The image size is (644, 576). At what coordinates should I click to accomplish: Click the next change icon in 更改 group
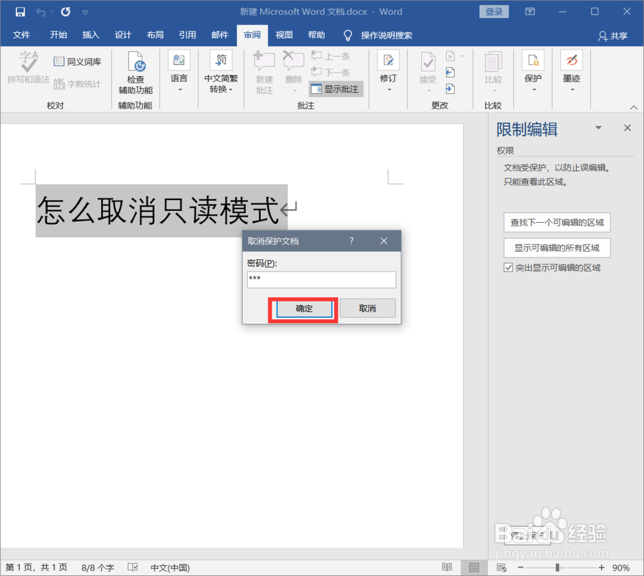pos(450,88)
